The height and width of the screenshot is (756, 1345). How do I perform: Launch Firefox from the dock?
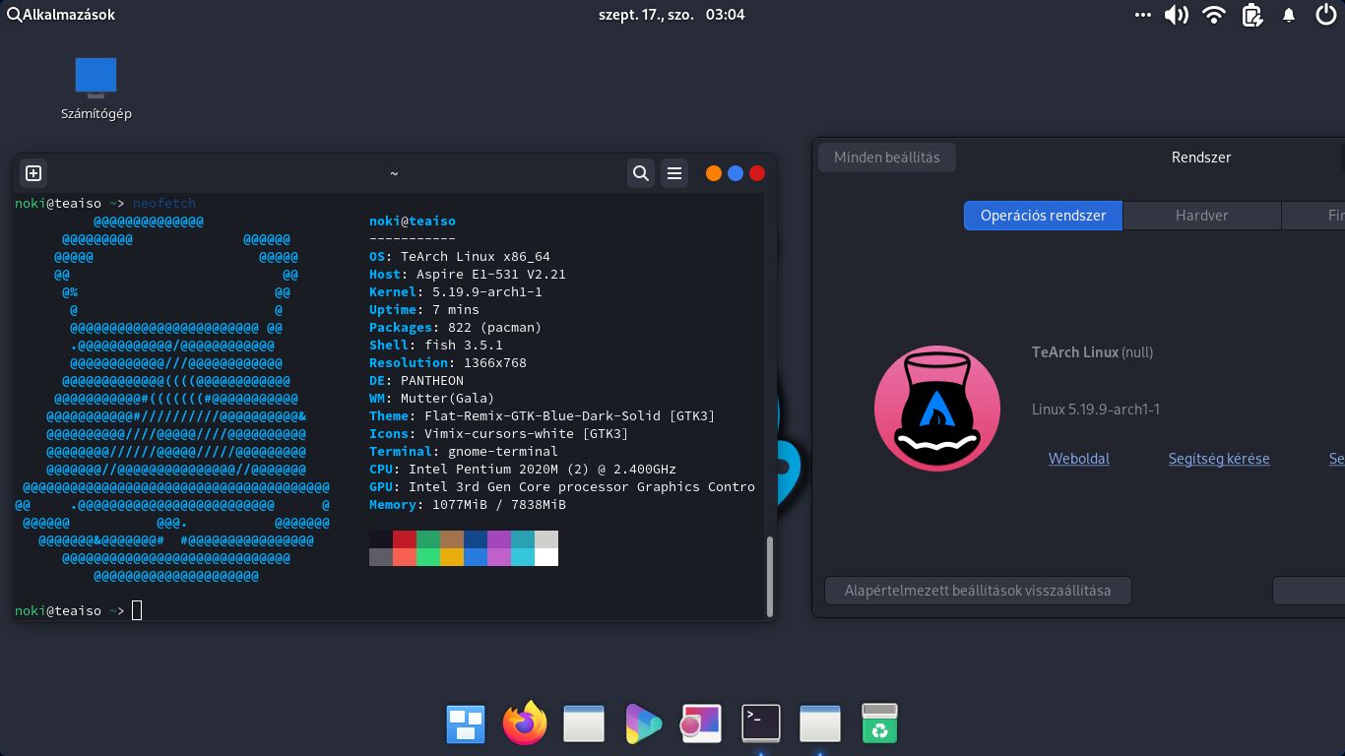525,724
